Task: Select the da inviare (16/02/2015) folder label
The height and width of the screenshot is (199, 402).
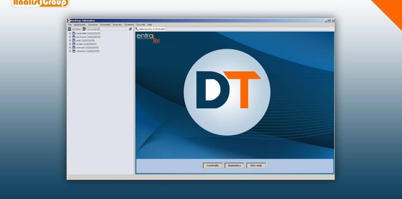Action: [88, 37]
